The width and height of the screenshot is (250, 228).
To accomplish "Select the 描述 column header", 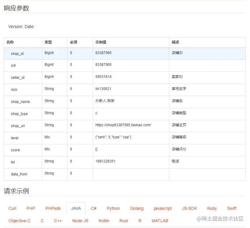I will pyautogui.click(x=175, y=42).
